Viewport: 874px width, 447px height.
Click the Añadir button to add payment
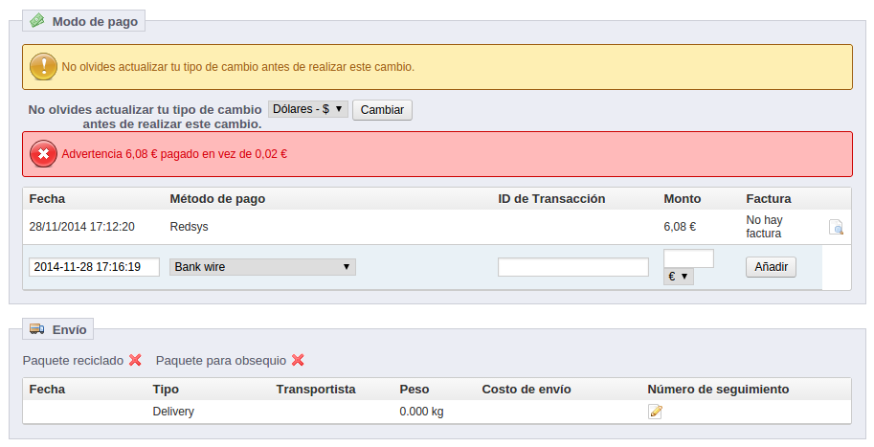(771, 267)
